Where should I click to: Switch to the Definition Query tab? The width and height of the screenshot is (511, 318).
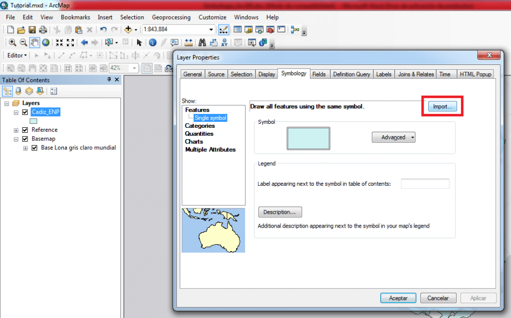(x=351, y=74)
